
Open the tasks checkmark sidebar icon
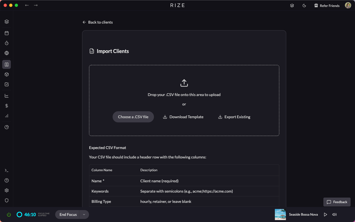(7, 84)
